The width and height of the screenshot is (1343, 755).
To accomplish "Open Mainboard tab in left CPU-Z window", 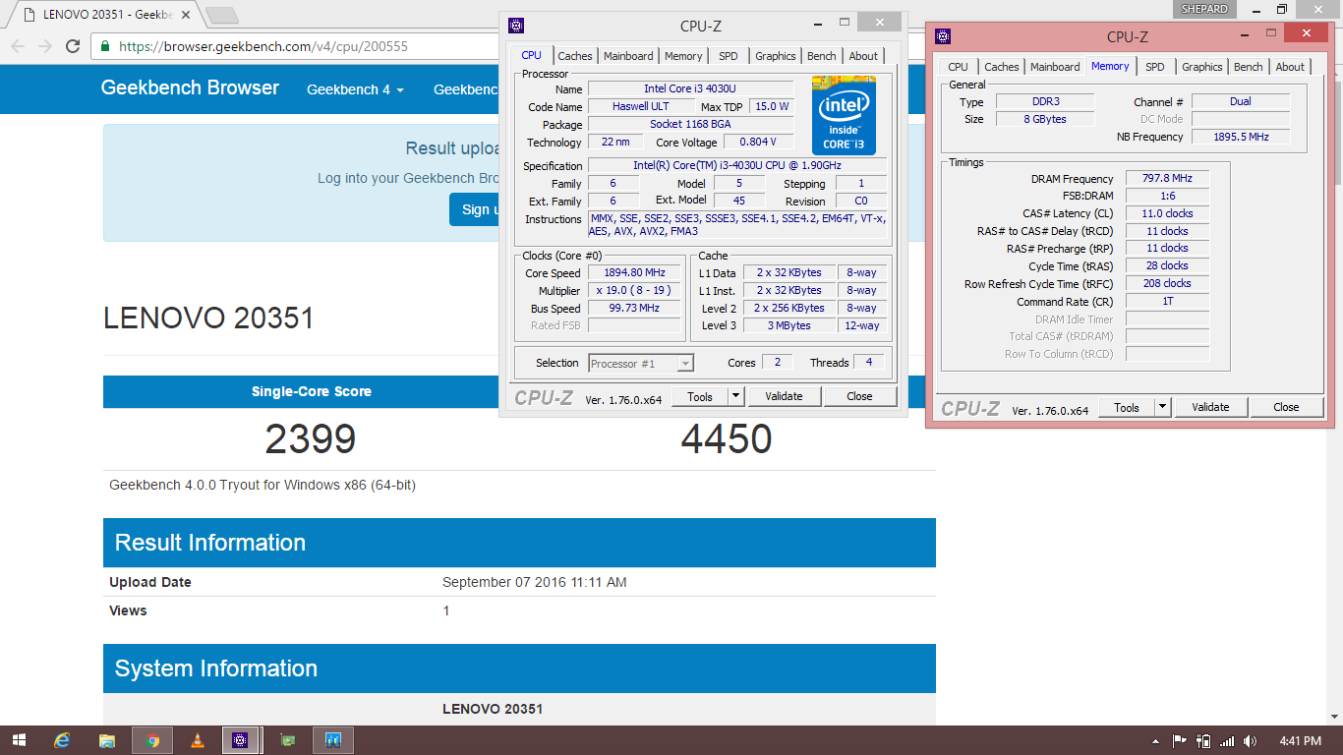I will (628, 56).
